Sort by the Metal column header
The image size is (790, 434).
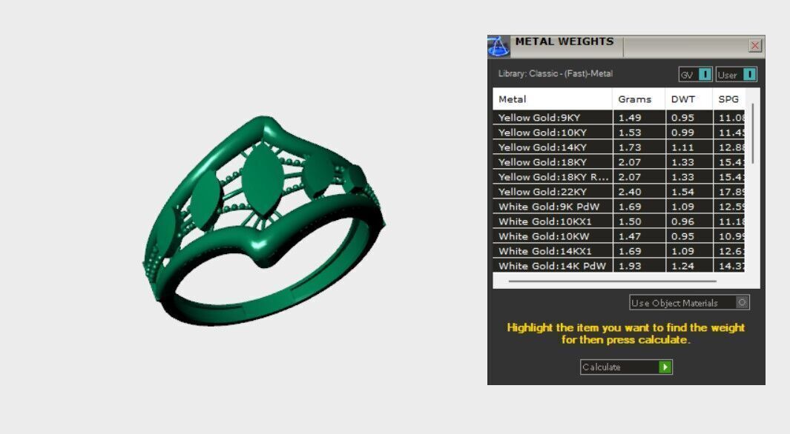point(552,99)
